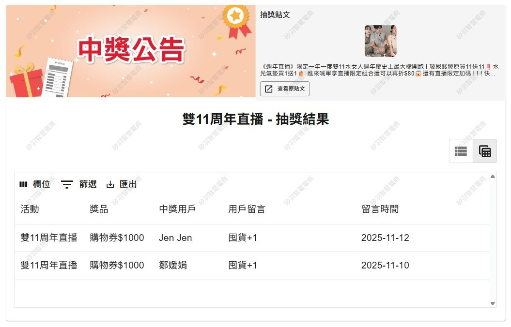511x327 pixels.
Task: Select the Jen Jen winner cell
Action: tap(175, 238)
